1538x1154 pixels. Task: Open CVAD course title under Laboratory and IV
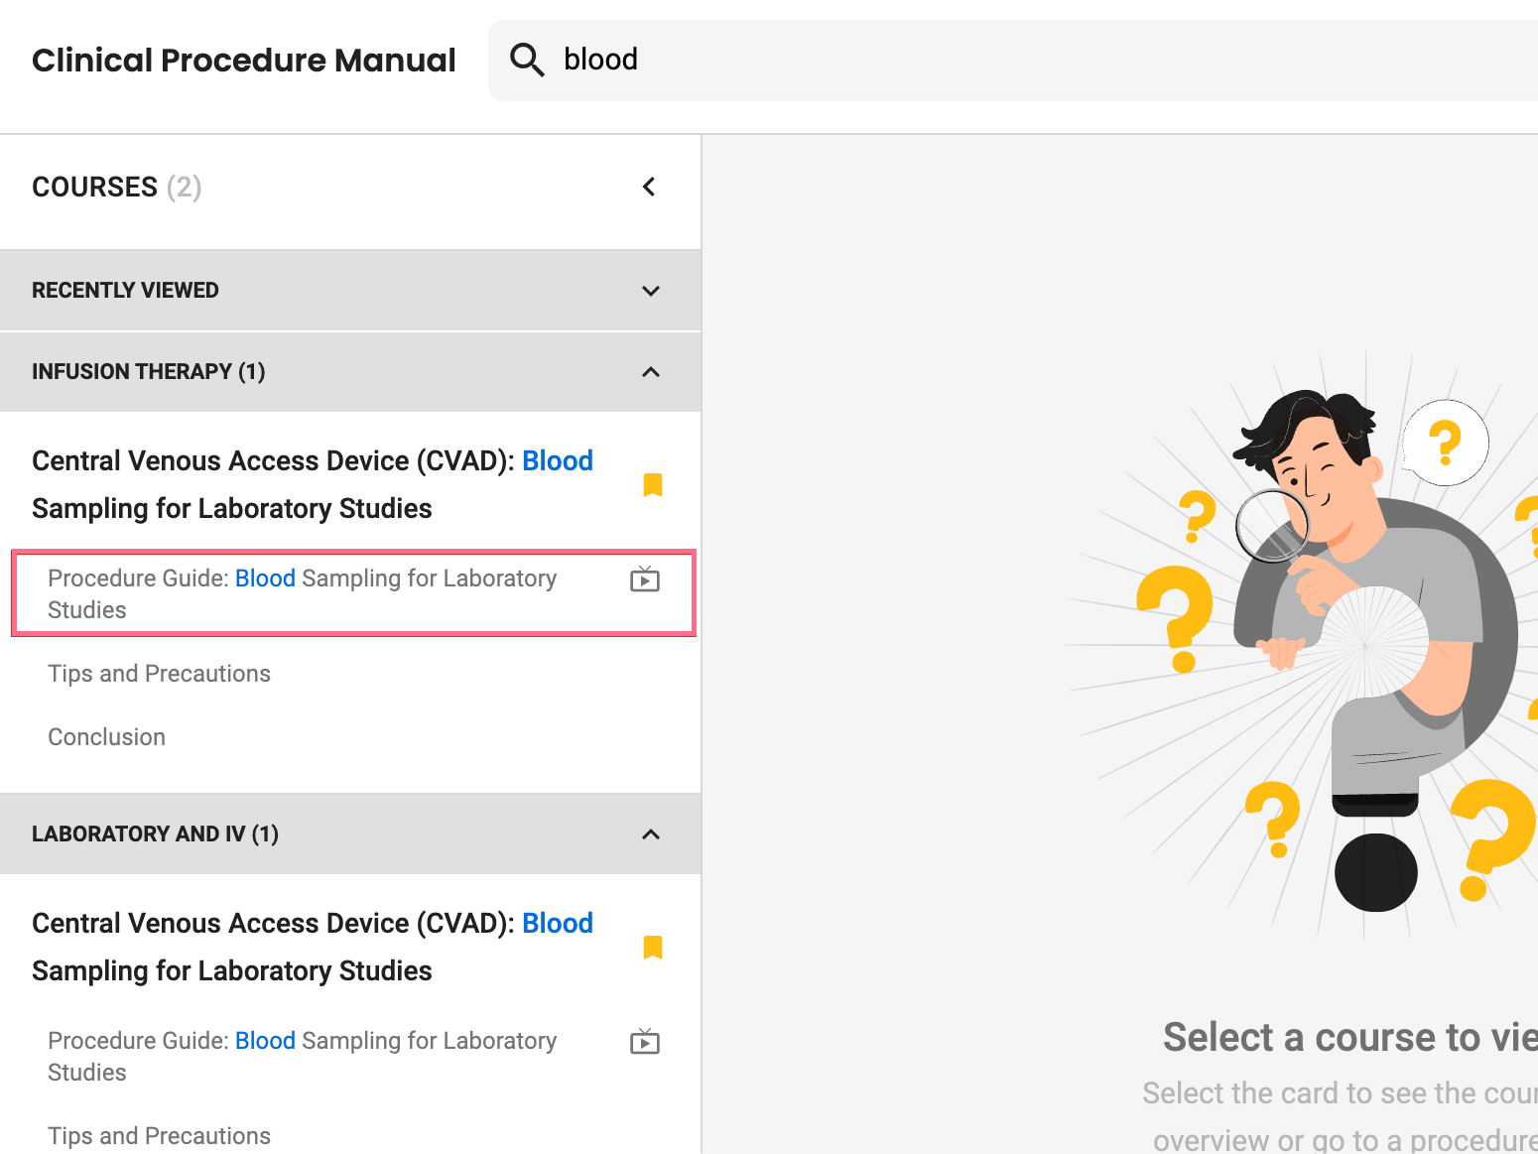(x=313, y=947)
